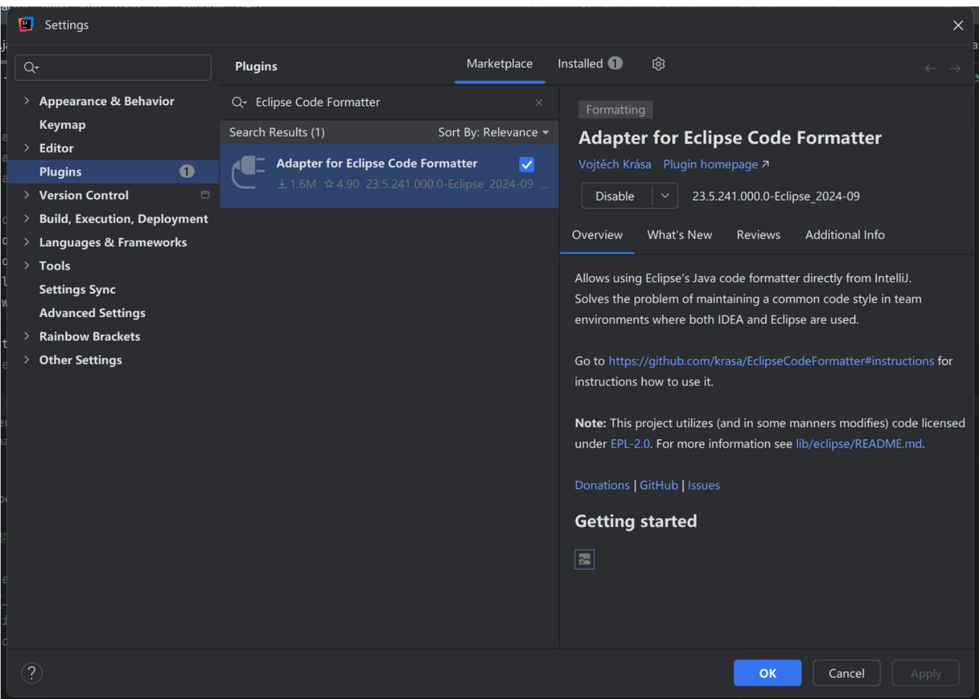The width and height of the screenshot is (979, 699).
Task: Focus the settings search field
Action: coord(113,68)
